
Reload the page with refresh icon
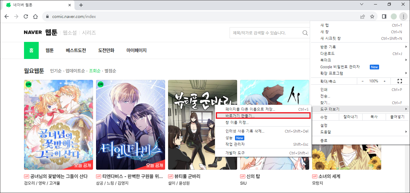(26, 16)
